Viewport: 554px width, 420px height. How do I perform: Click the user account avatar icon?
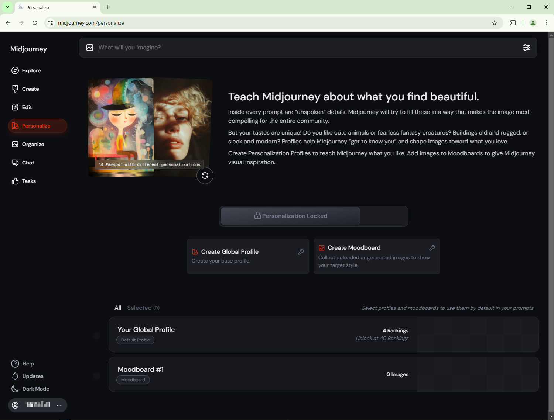15,405
